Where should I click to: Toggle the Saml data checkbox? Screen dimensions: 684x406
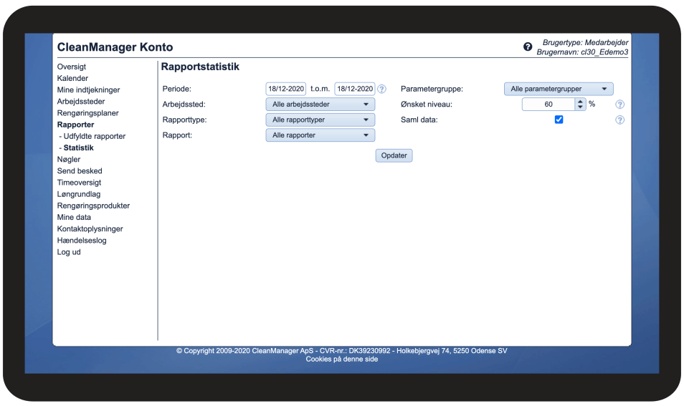pyautogui.click(x=559, y=120)
